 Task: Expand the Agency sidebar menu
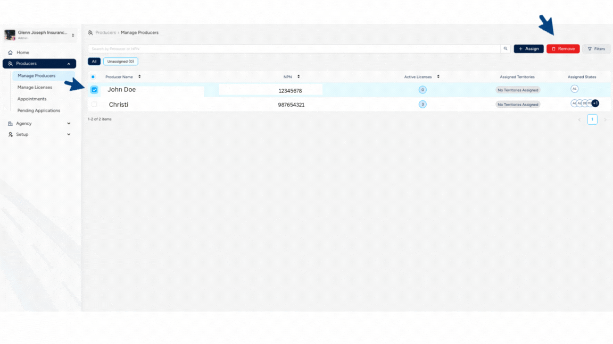[x=69, y=124]
